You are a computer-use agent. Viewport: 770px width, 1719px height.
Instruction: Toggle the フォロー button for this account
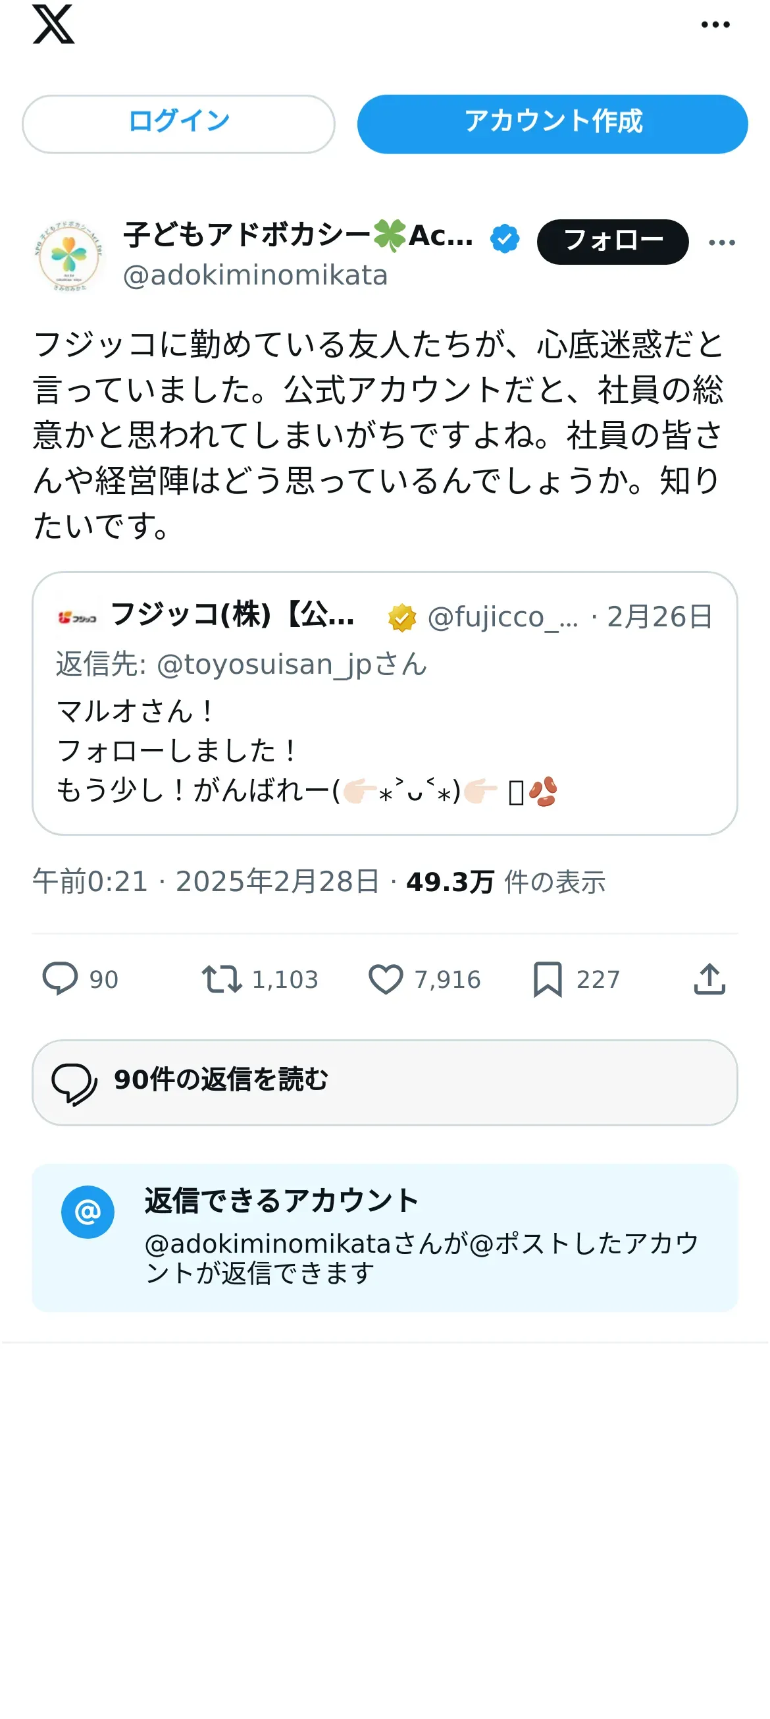tap(612, 242)
